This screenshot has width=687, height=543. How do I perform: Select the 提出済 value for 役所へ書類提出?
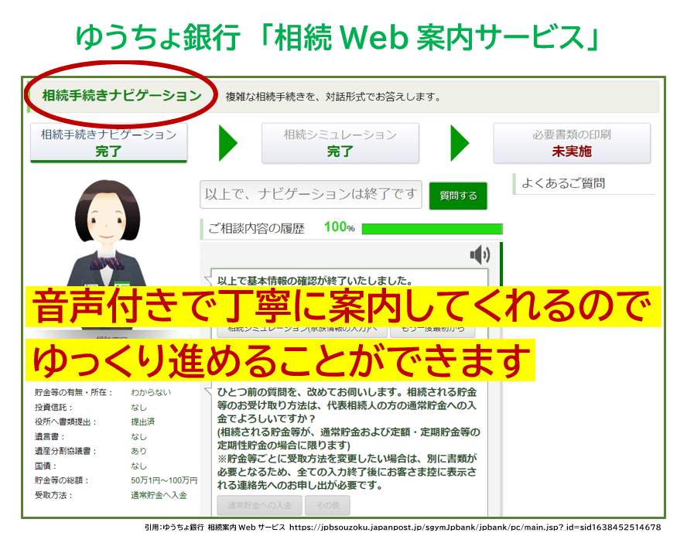[x=143, y=422]
